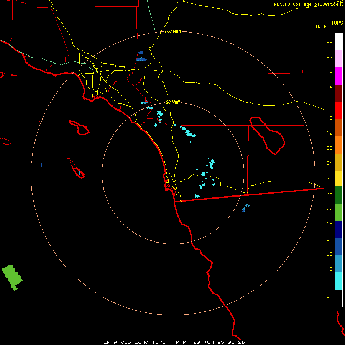This screenshot has width=345, height=345.
Task: Click the red-outlined Salton Sea shape
Action: point(267,136)
